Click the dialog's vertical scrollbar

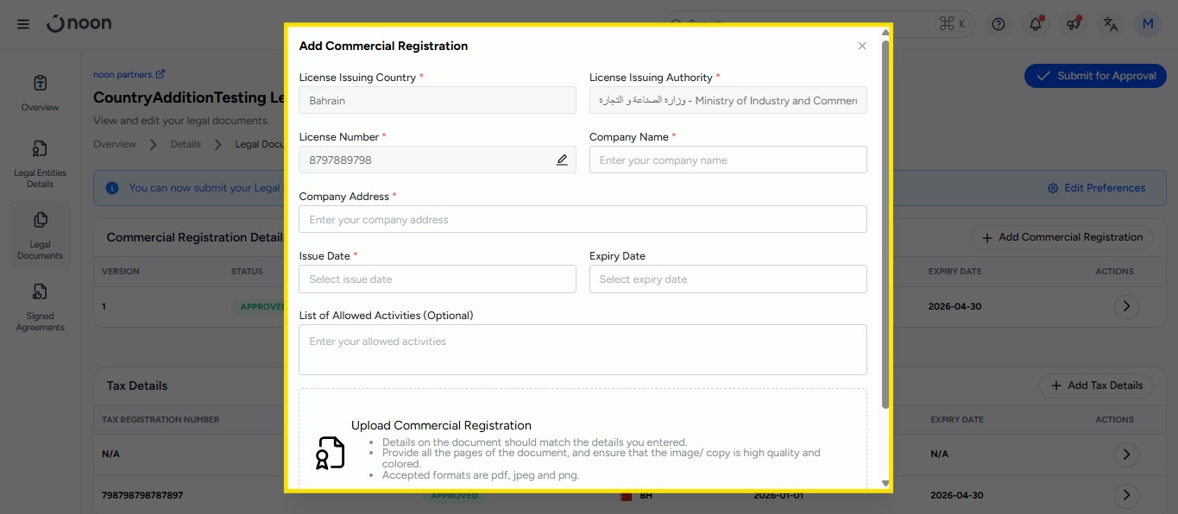[885, 224]
